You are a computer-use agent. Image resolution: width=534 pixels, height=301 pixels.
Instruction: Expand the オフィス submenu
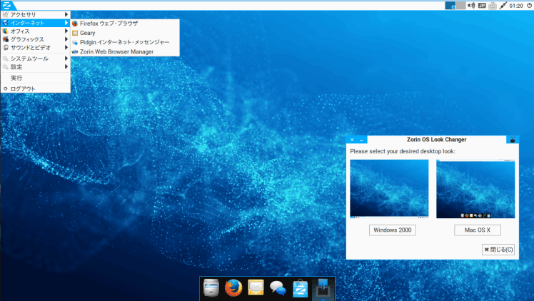(36, 31)
